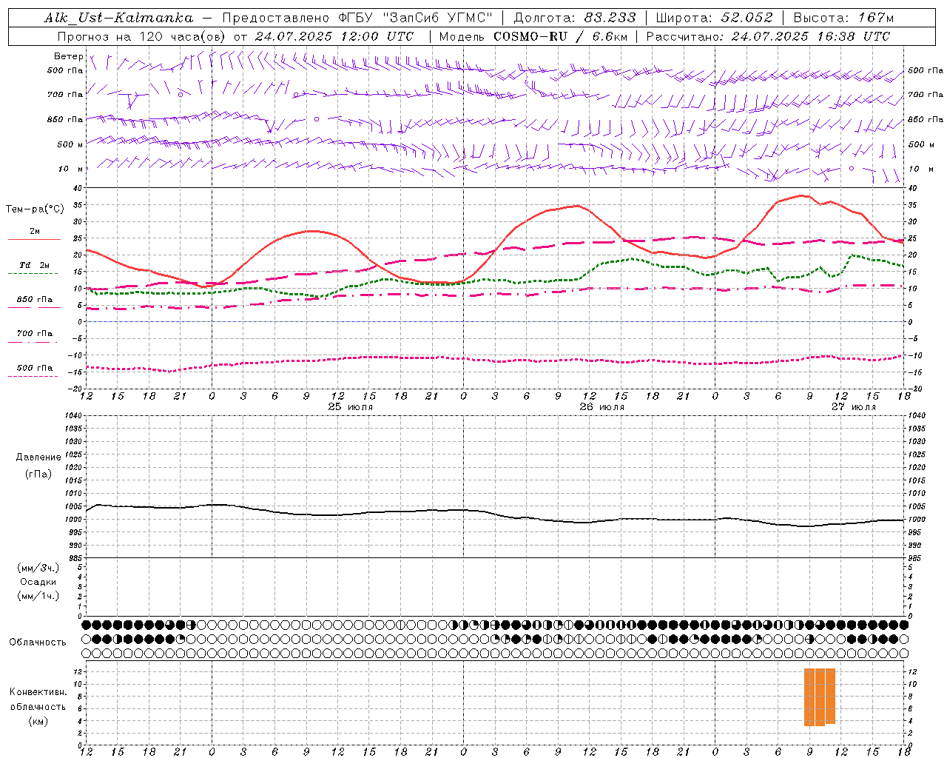Click the 10 м wind level label beside Ветер
947x758 pixels.
coord(72,169)
